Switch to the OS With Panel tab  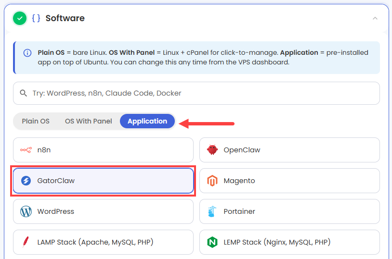[x=89, y=121]
